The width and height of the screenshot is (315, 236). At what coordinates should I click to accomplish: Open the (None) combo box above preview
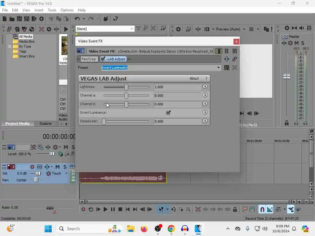coord(105,29)
